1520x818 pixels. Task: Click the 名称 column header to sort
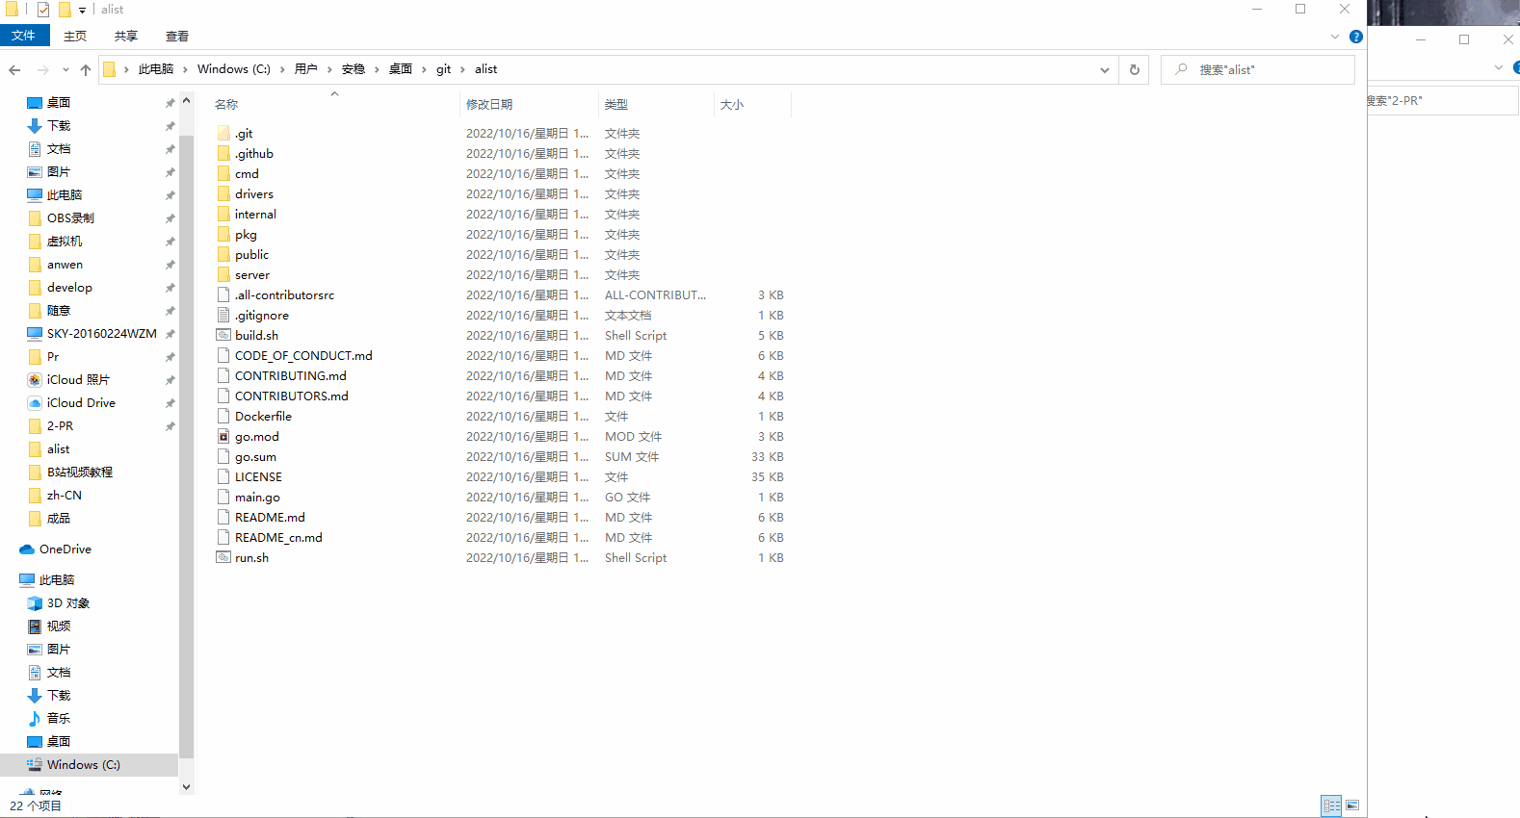pyautogui.click(x=227, y=104)
